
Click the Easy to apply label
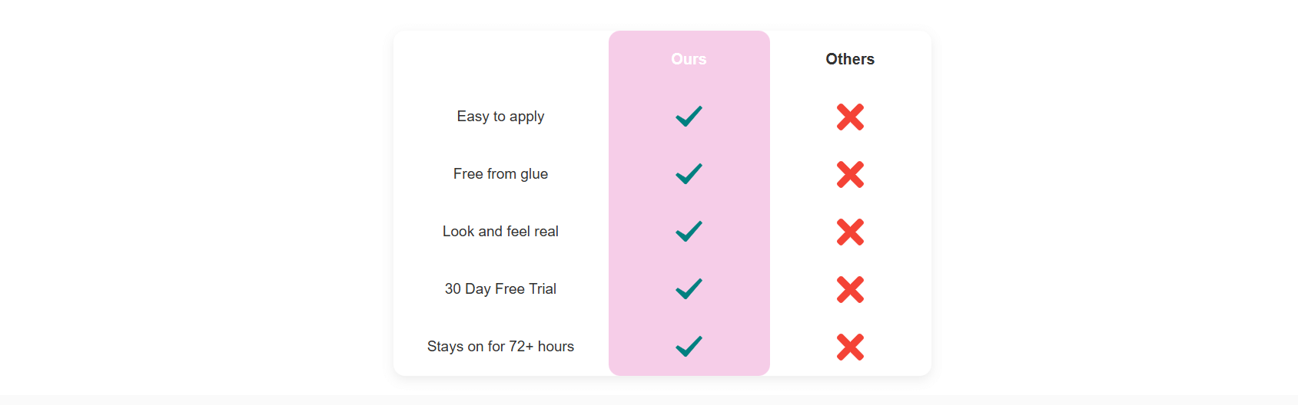click(500, 117)
